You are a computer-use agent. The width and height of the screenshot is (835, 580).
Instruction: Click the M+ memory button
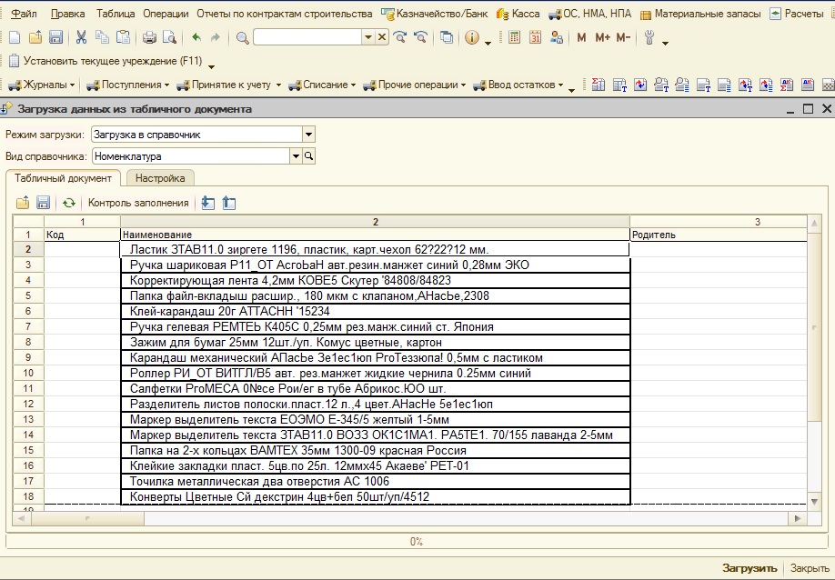(602, 37)
